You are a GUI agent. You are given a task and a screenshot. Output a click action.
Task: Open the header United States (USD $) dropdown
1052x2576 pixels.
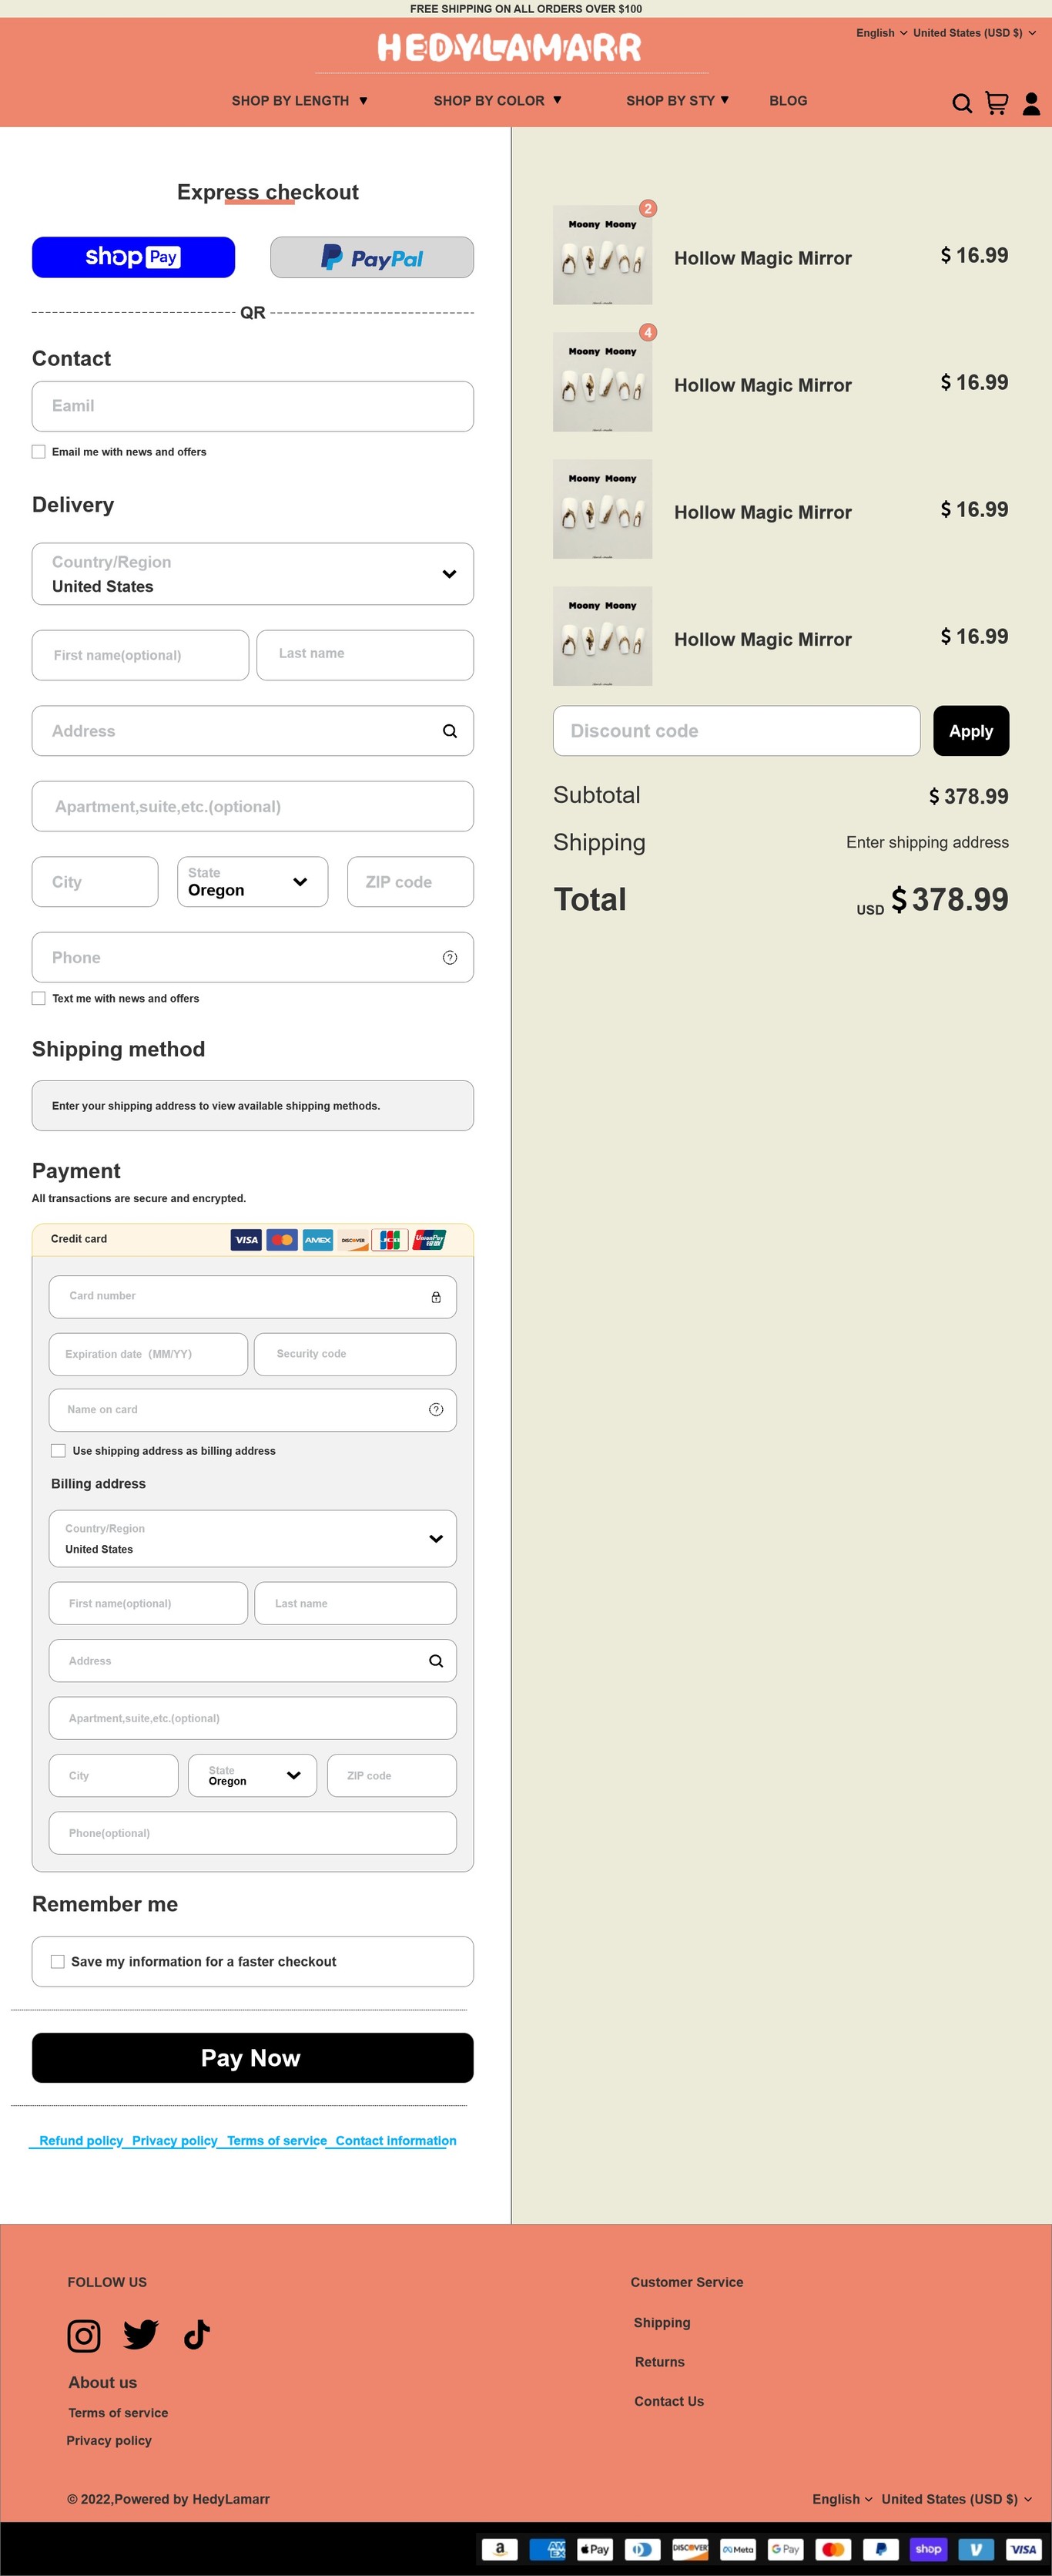[974, 33]
